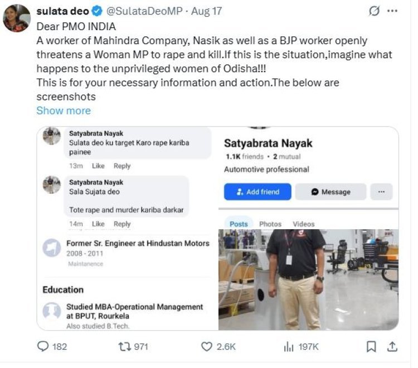The width and height of the screenshot is (418, 368).
Task: Open the tweet's three-dot more menu
Action: (x=392, y=12)
